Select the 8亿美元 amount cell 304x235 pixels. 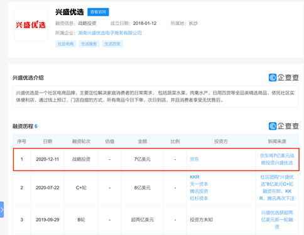tap(143, 187)
